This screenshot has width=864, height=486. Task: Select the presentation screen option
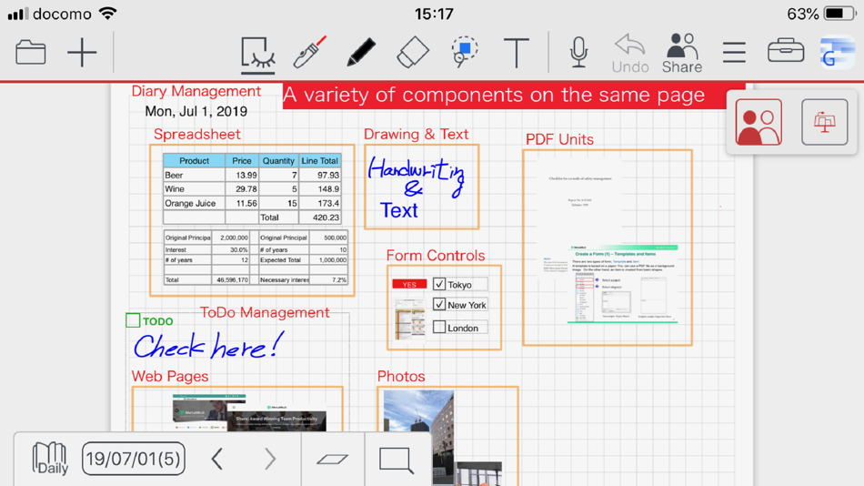824,122
